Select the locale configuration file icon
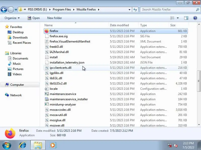The width and height of the screenshot is (201, 150). coord(46,89)
